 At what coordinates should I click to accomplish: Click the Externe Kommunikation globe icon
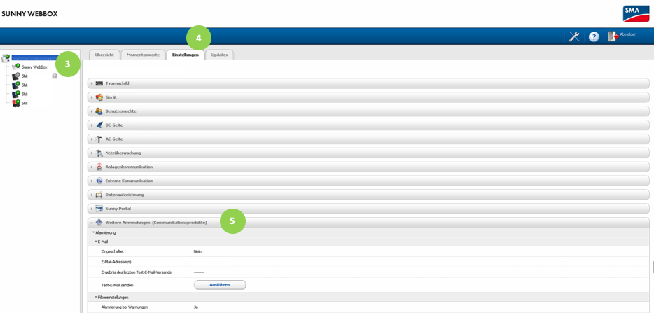tap(99, 181)
